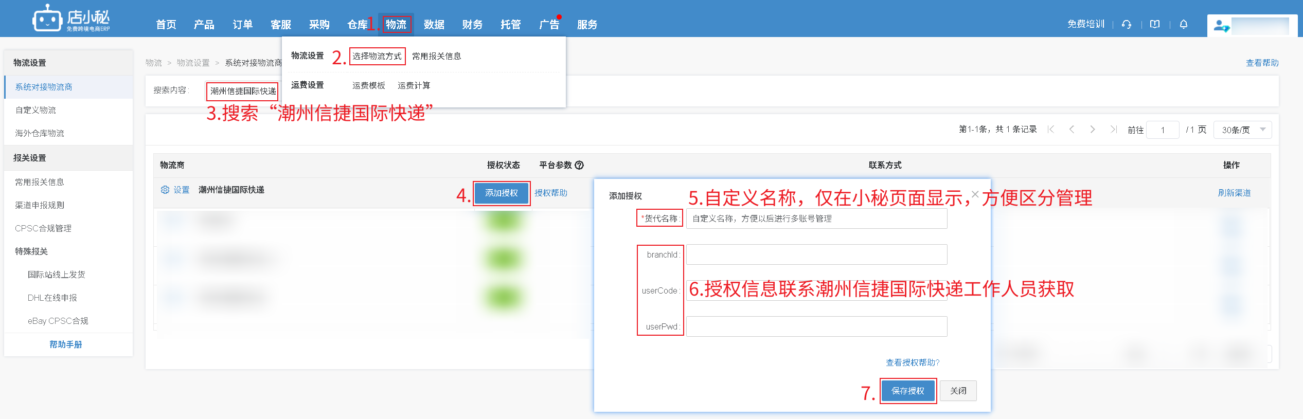Screen dimensions: 1303x419
Task: Click the 货代名称 input field
Action: [x=816, y=218]
